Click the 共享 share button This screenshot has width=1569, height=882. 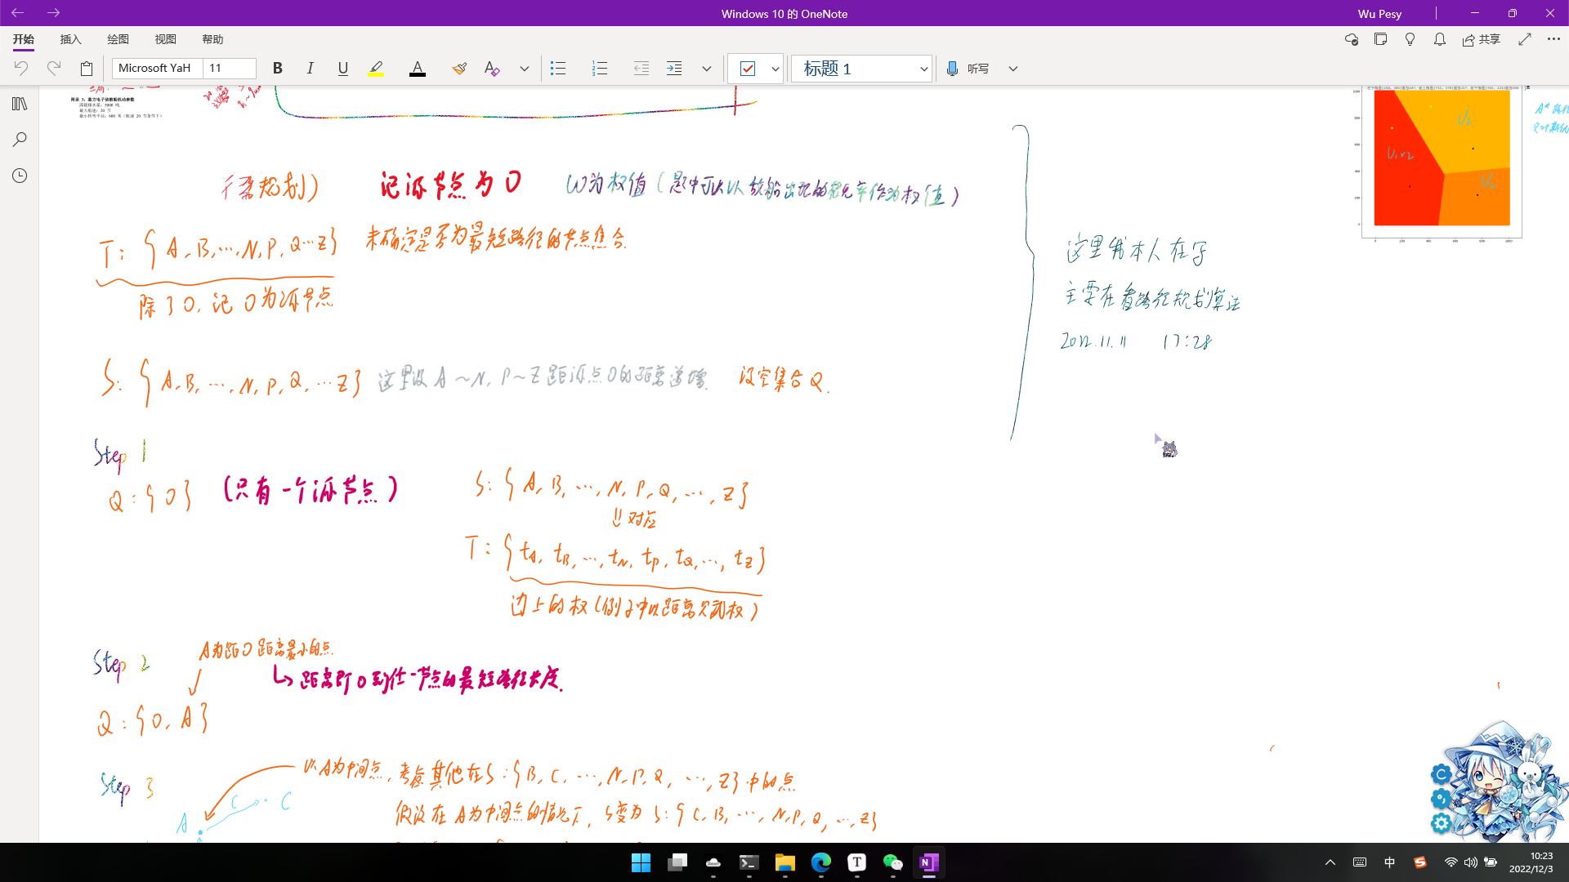[1482, 39]
